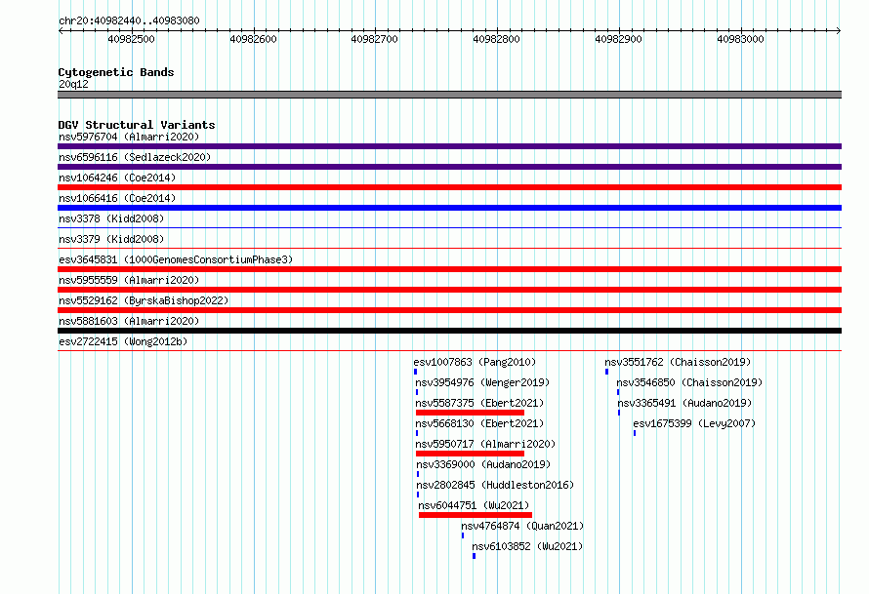Open the esv3645831 1000GenomesConsortiumPhase3 label
Image resolution: width=869 pixels, height=594 pixels.
point(176,259)
